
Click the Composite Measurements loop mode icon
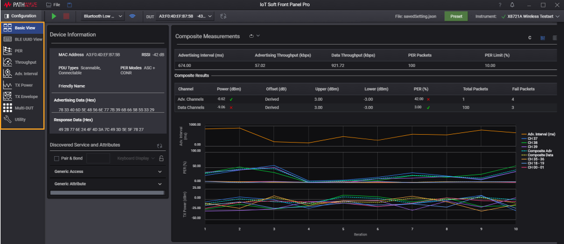click(x=251, y=36)
